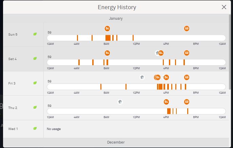Select the 64 setpoint marker on Thu 2
Viewport: 233px width, 148px height.
[166, 102]
